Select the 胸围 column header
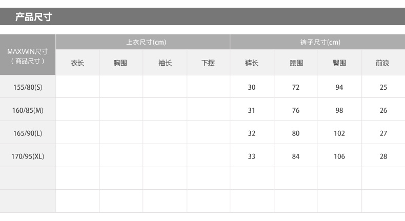The height and width of the screenshot is (221, 405). click(x=121, y=63)
